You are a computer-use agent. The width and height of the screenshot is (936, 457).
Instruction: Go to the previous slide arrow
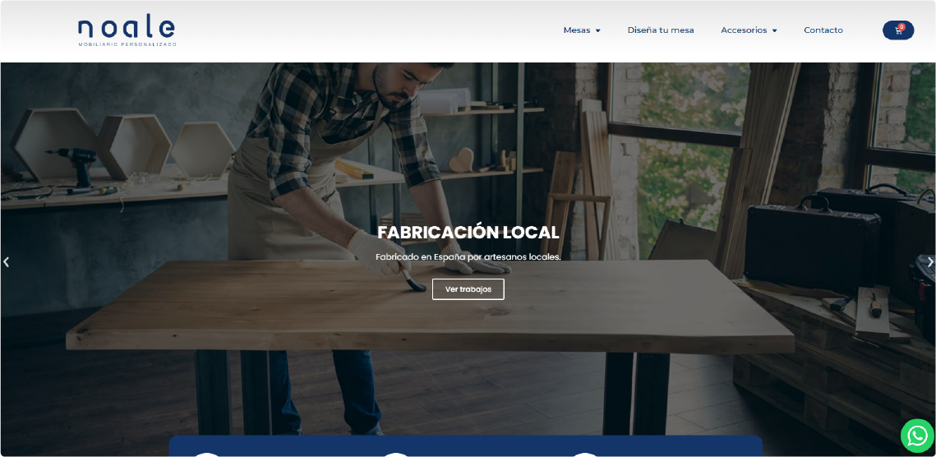(x=7, y=262)
